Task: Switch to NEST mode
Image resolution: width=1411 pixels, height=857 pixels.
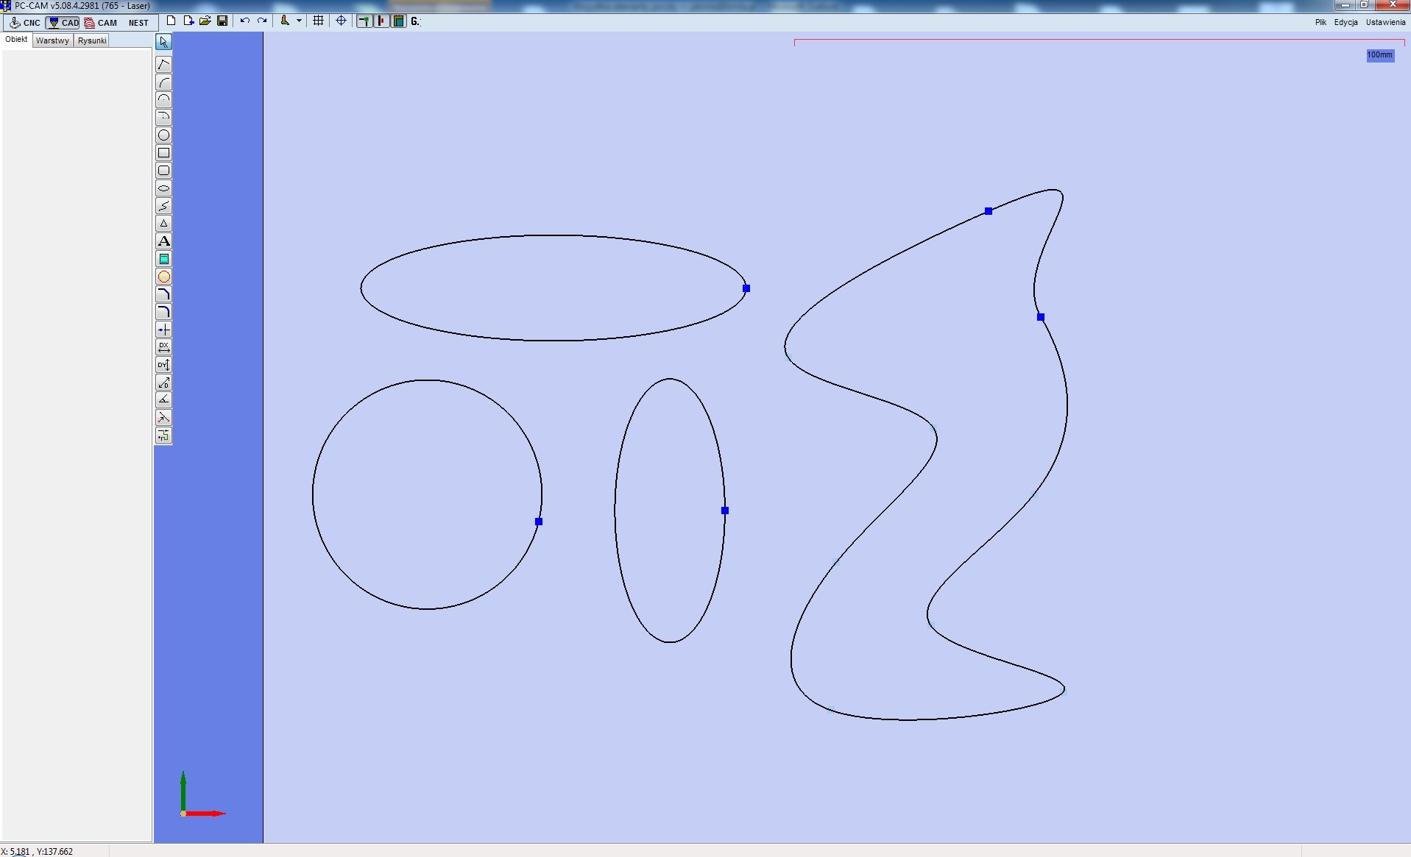Action: point(138,23)
